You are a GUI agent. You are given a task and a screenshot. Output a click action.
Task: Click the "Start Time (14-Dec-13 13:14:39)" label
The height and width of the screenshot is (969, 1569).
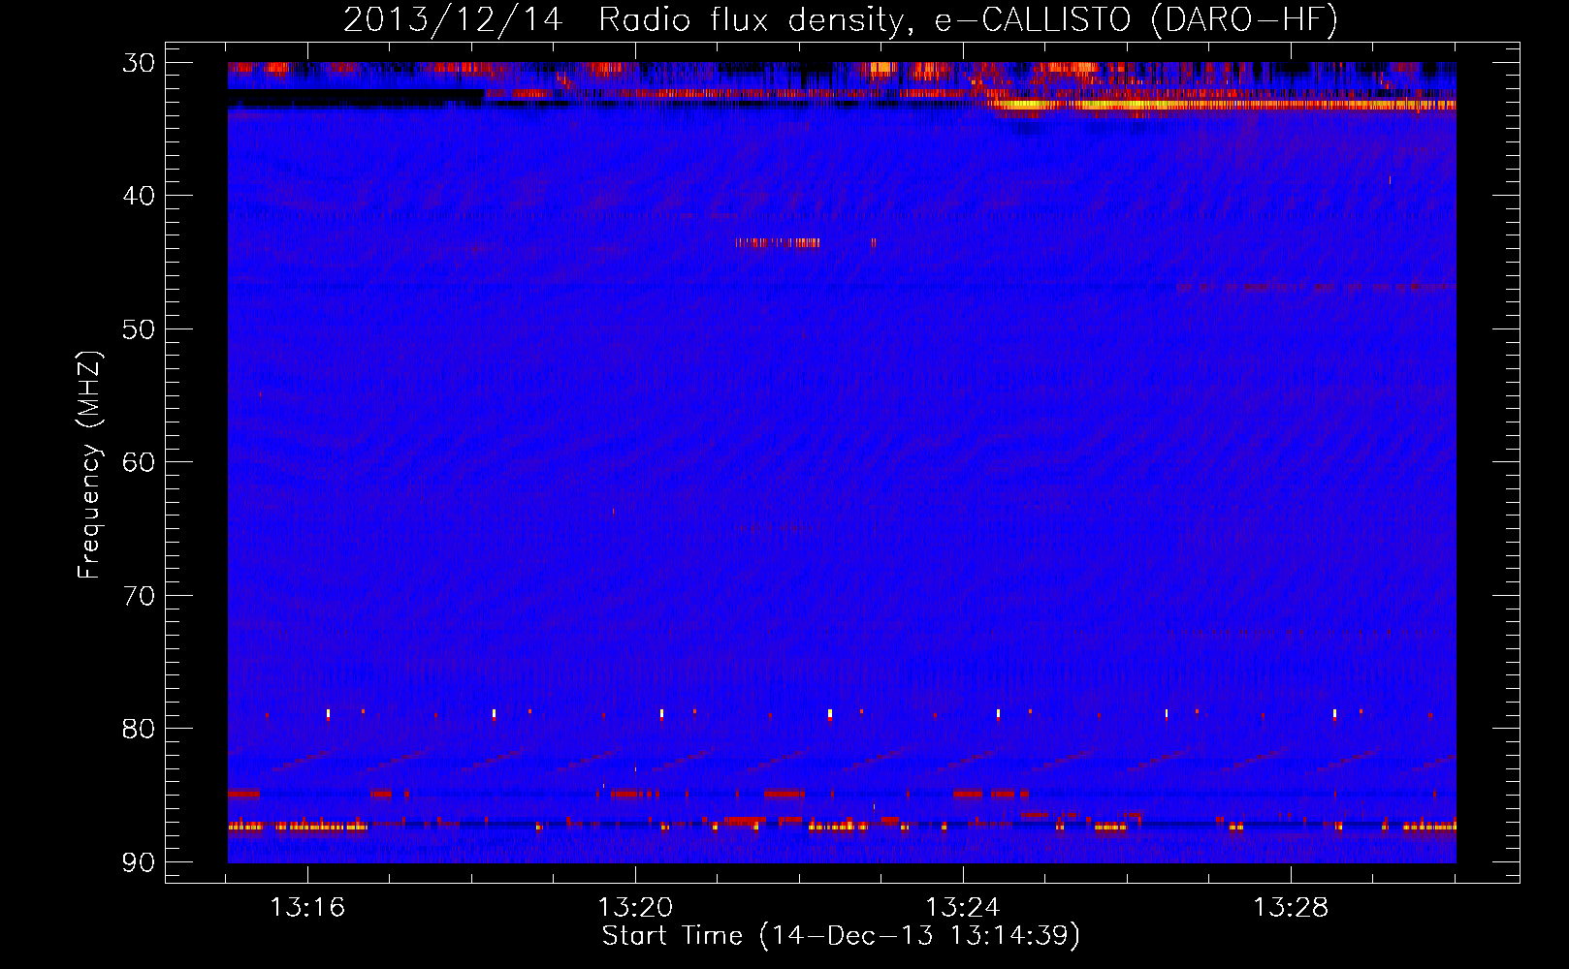click(x=841, y=936)
